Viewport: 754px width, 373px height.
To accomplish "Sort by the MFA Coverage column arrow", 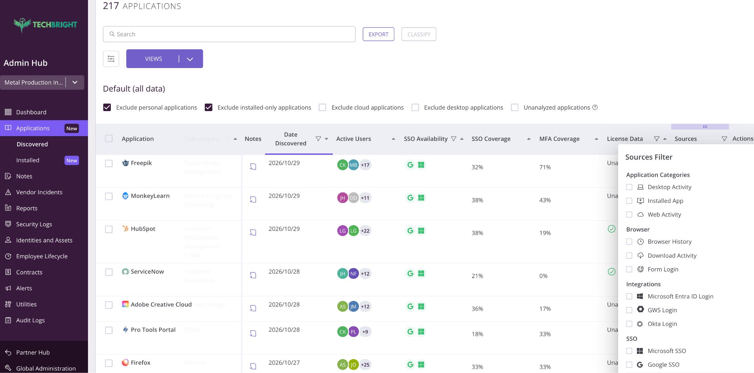I will pos(596,139).
